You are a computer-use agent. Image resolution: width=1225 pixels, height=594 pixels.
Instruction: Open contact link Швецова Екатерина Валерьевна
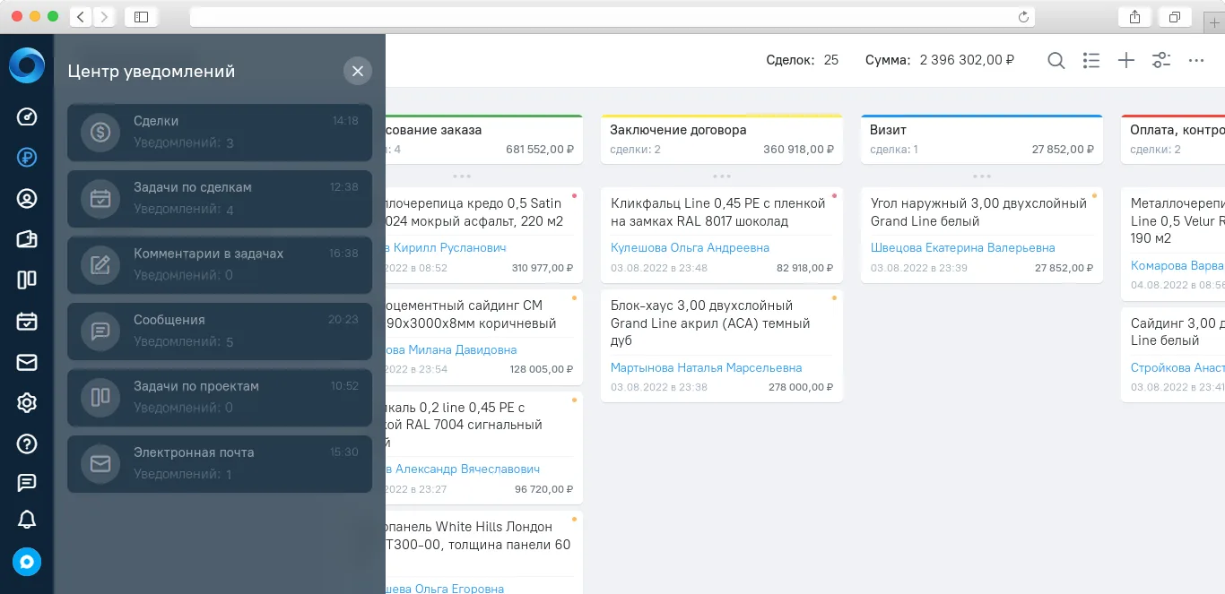coord(962,247)
